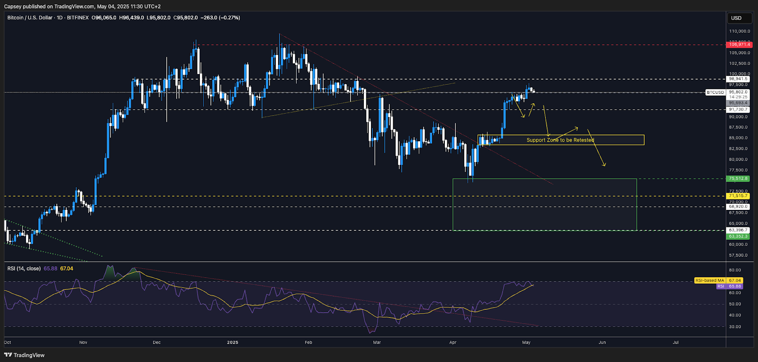
Task: Click the 30.00 RSI scale tick
Action: [x=735, y=327]
